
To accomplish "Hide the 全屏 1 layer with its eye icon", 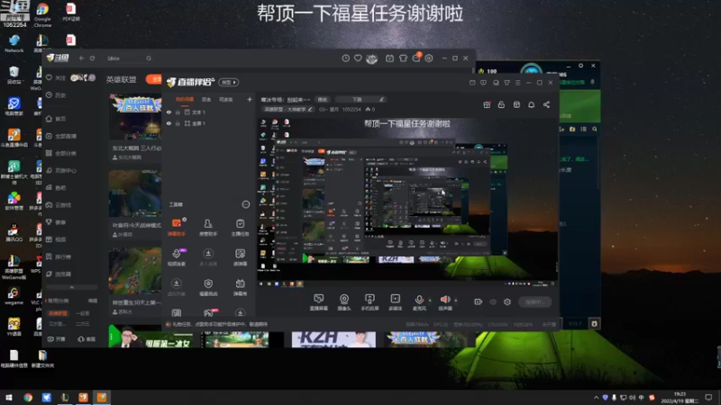I will point(169,123).
